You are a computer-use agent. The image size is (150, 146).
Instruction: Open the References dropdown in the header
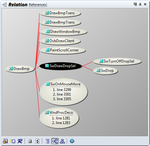tap(38, 5)
